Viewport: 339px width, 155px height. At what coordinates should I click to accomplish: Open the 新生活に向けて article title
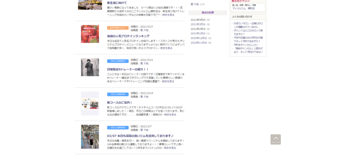(117, 3)
